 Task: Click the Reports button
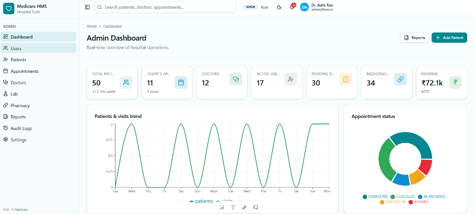[414, 38]
